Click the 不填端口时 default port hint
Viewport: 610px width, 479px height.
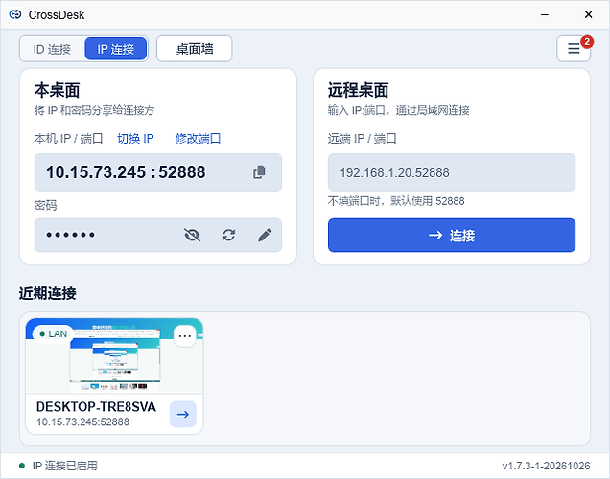396,201
